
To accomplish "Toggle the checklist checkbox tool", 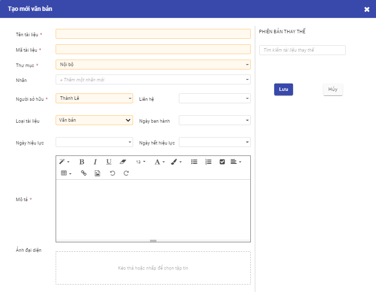I will tap(222, 162).
